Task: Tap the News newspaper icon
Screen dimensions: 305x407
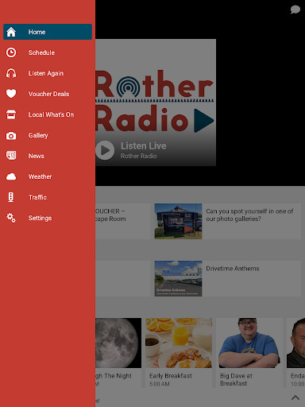Action: [x=11, y=156]
